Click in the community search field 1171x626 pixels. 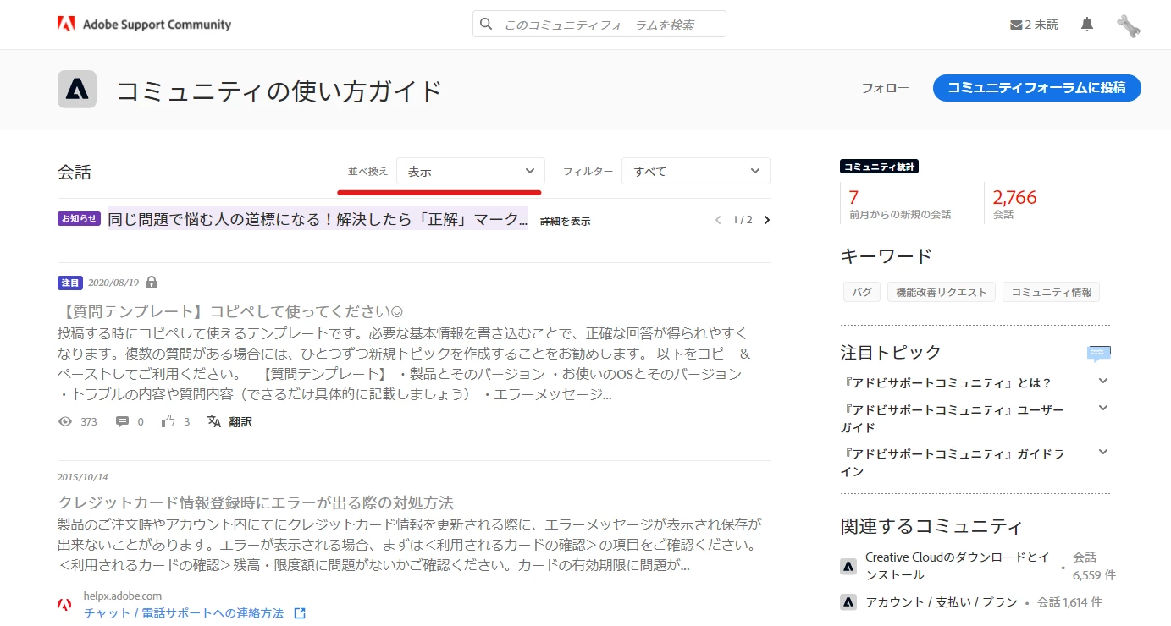pos(599,25)
